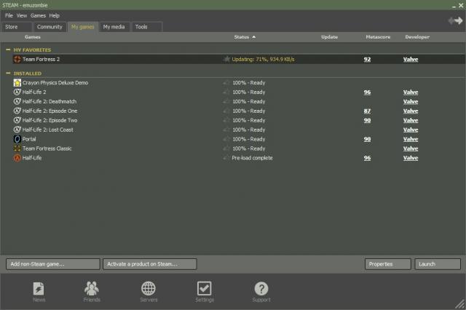Sort by the Games column header

(33, 37)
